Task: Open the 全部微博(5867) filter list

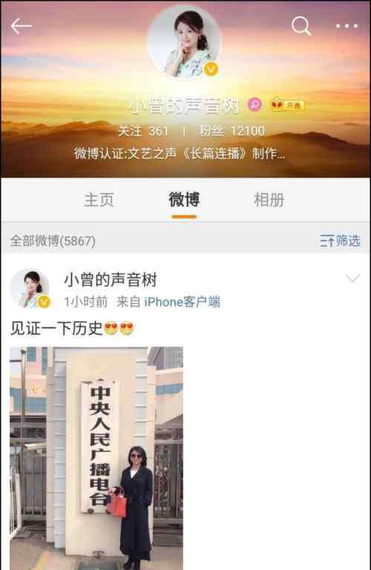Action: pyautogui.click(x=53, y=240)
